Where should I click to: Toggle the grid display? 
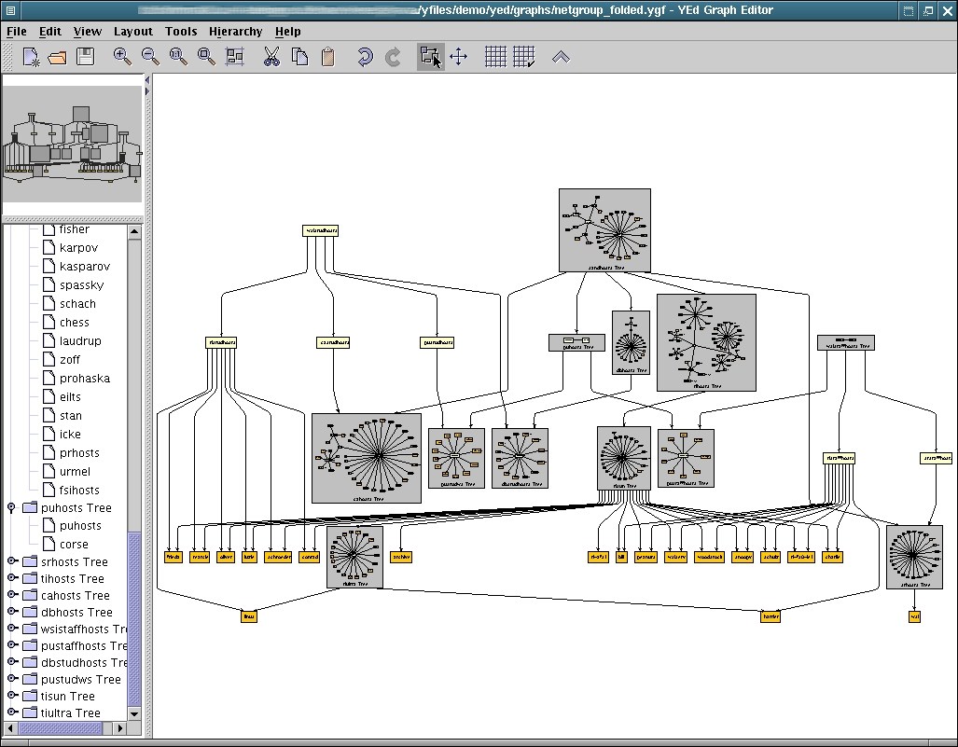coord(495,57)
